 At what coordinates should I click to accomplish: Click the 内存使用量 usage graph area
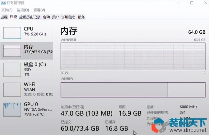(133, 56)
